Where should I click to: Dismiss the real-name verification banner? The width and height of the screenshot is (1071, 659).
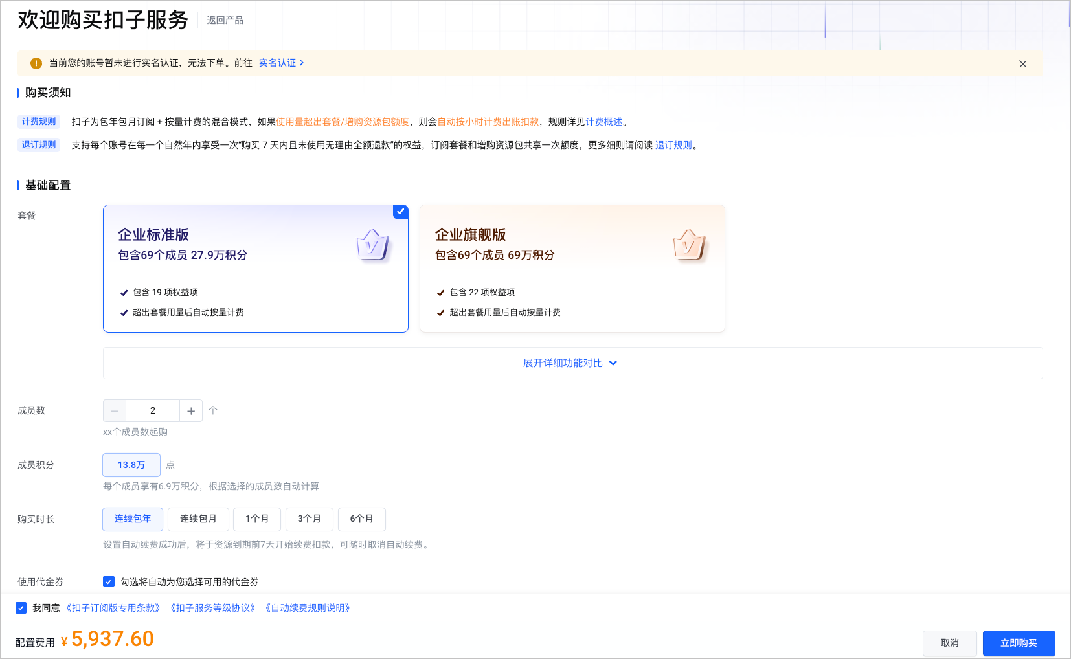click(1022, 63)
